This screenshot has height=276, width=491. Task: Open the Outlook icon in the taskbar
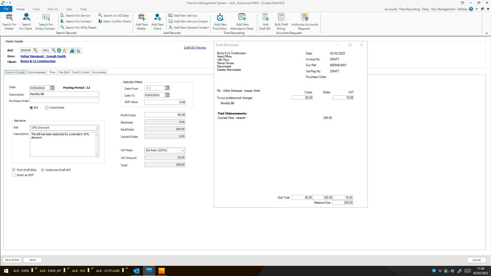[136, 271]
